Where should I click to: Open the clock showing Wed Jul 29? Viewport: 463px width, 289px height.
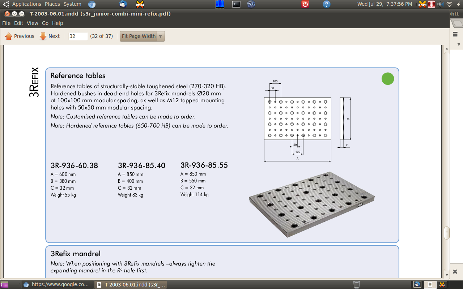(385, 4)
